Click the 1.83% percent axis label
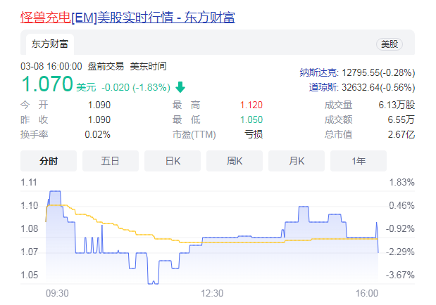 [x=401, y=183]
